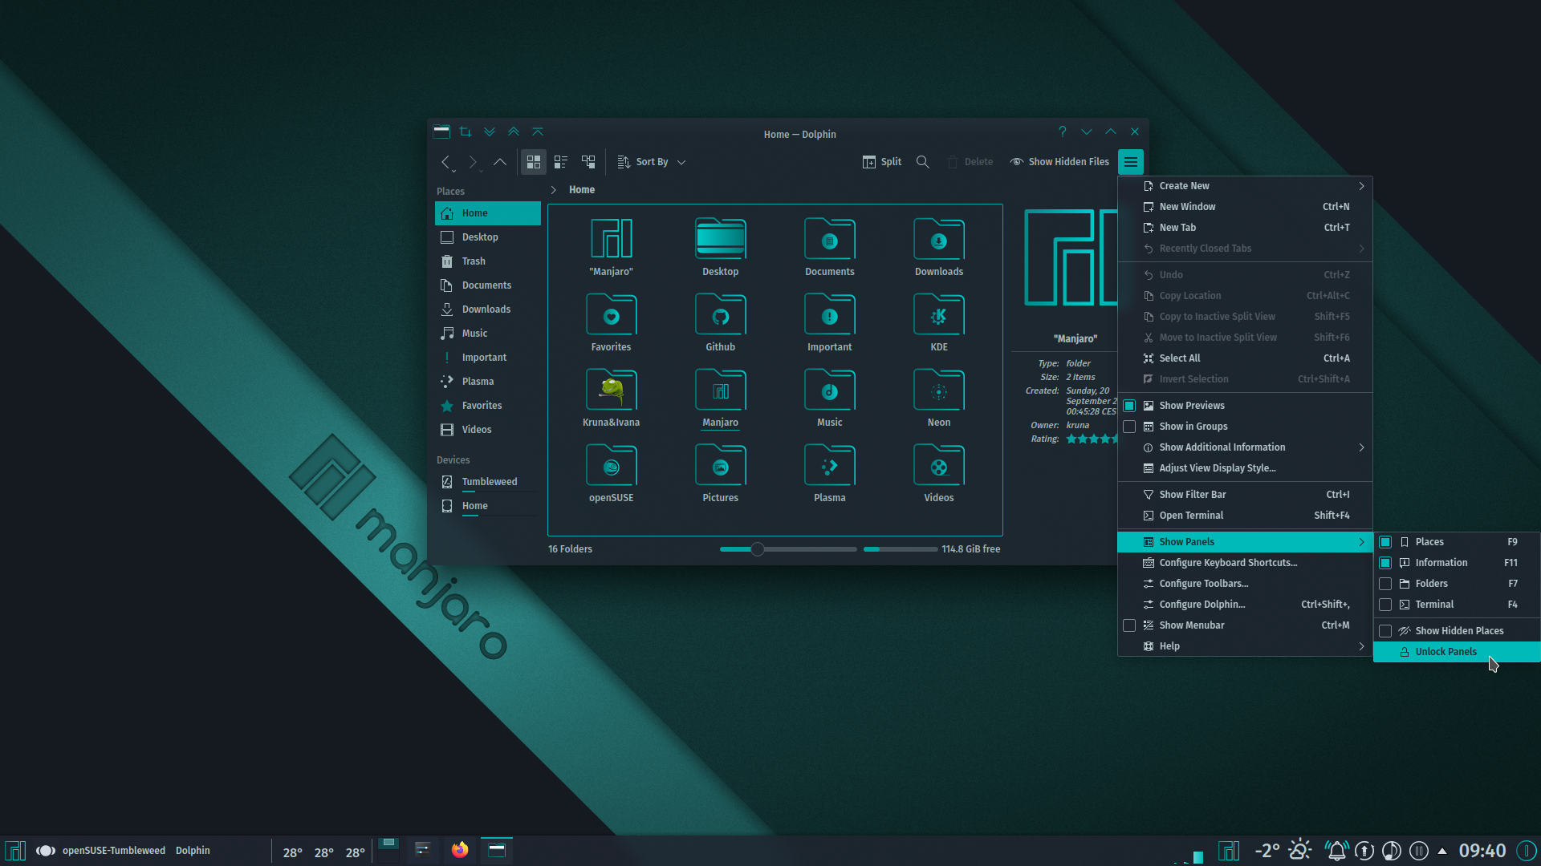Switch to Compact view mode
The height and width of the screenshot is (866, 1541).
coord(561,162)
